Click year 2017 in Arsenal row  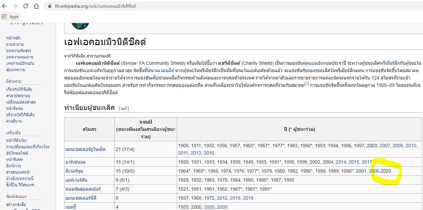point(367,162)
